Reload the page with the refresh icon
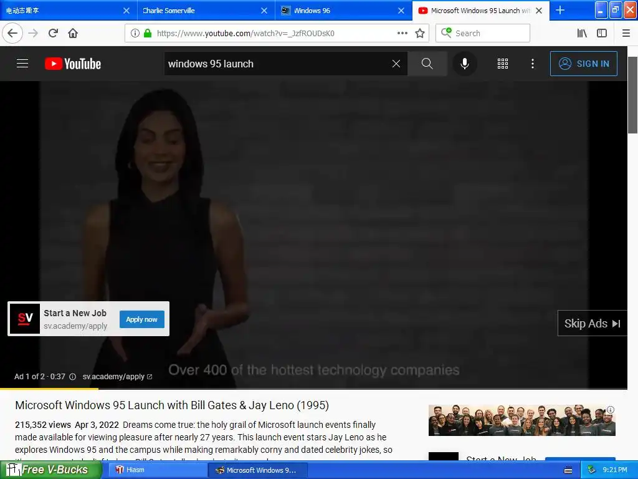The width and height of the screenshot is (638, 479). pyautogui.click(x=54, y=34)
